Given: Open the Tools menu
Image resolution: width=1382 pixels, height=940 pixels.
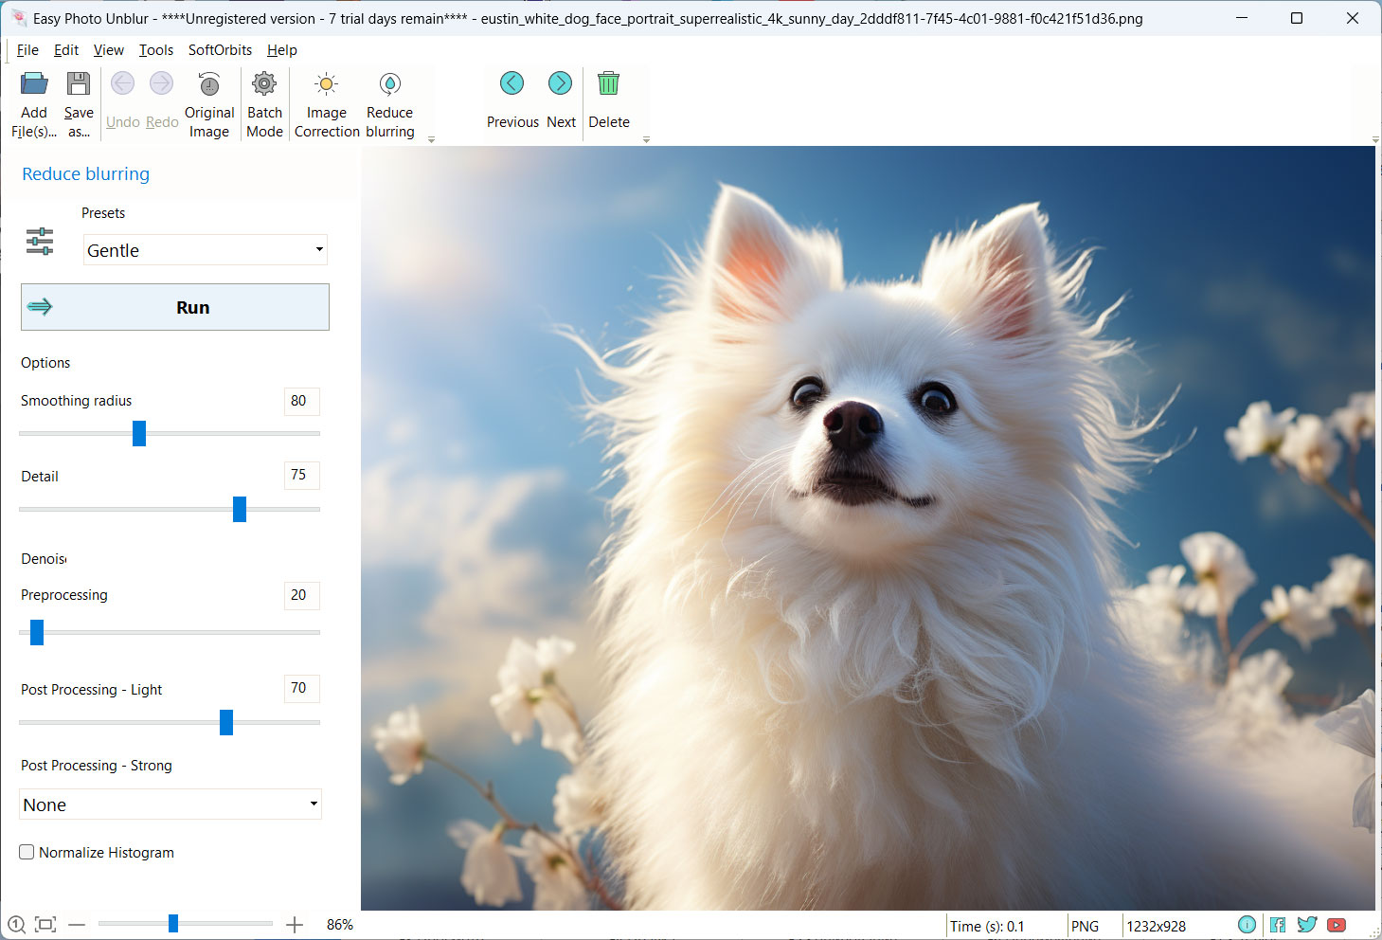Looking at the screenshot, I should click(x=156, y=50).
